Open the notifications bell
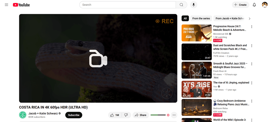This screenshot has height=122, width=271. (x=254, y=5)
